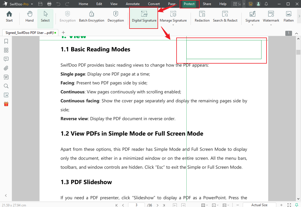Go to the next page

(158, 205)
